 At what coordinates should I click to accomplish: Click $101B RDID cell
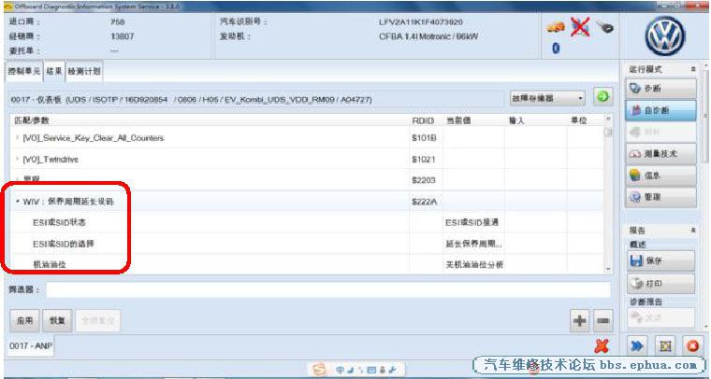[424, 138]
